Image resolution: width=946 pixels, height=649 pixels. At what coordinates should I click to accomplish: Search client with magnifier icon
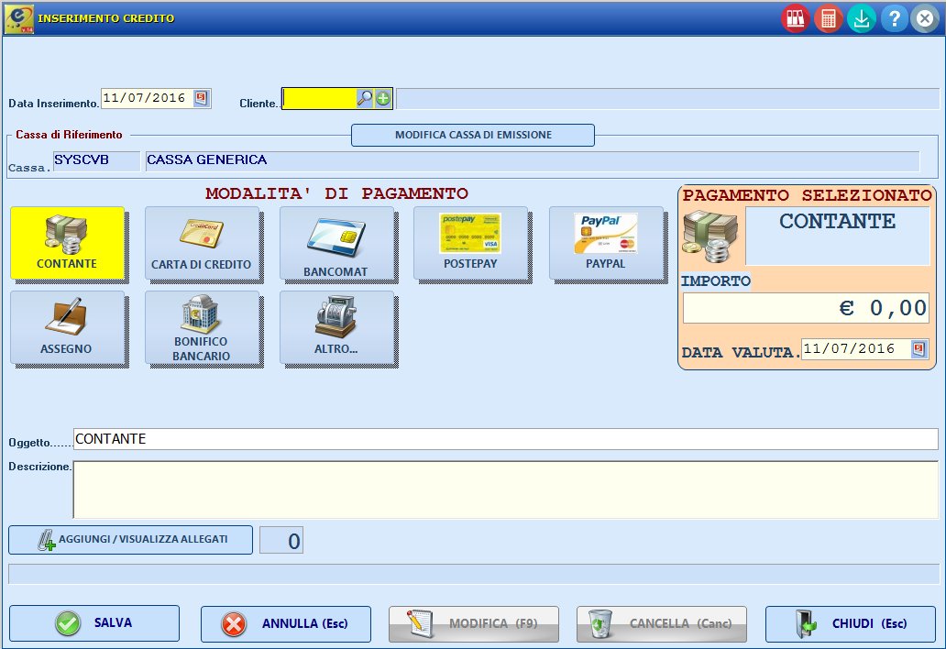(x=365, y=98)
